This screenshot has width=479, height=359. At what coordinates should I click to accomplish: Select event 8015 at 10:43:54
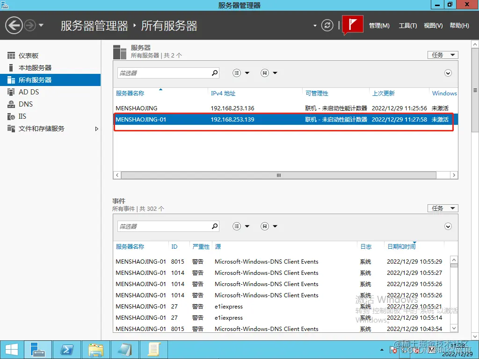point(281,329)
